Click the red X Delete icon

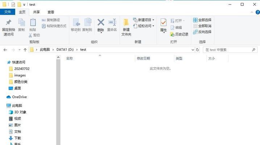(101, 22)
